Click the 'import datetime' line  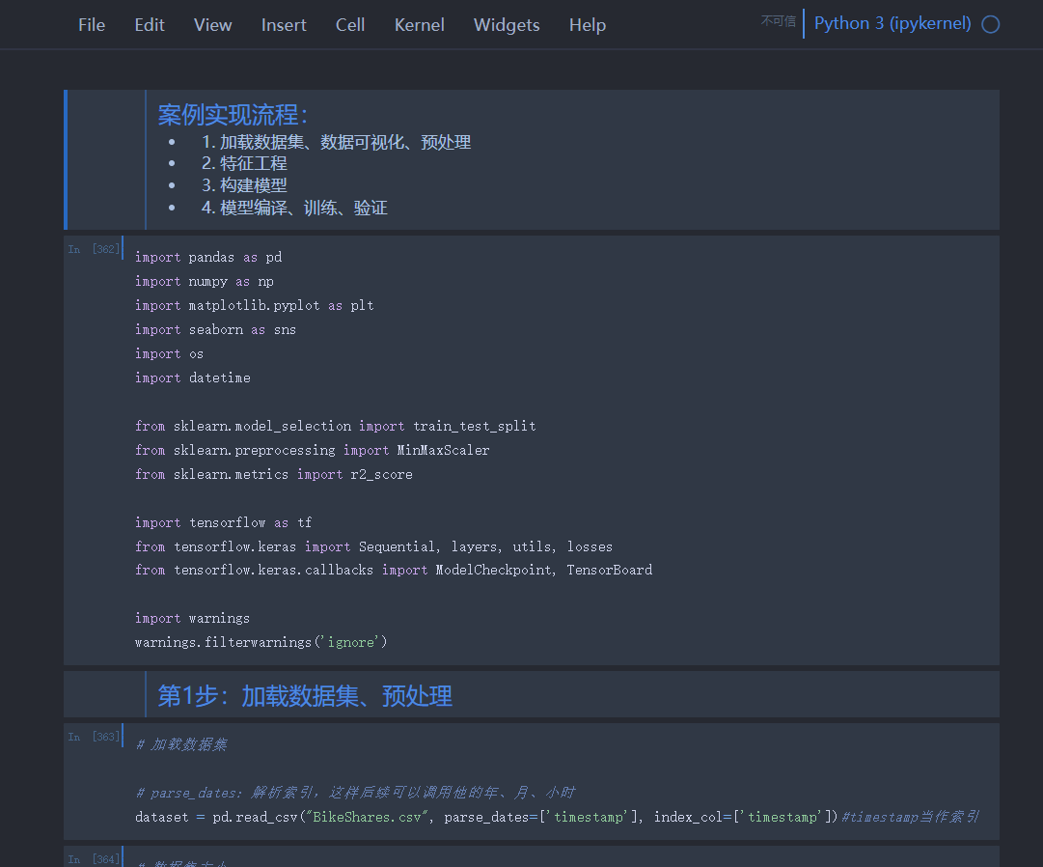click(x=193, y=378)
